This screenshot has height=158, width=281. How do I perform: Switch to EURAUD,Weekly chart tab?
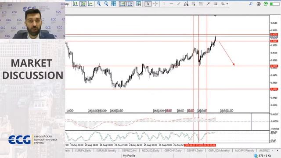point(106,151)
